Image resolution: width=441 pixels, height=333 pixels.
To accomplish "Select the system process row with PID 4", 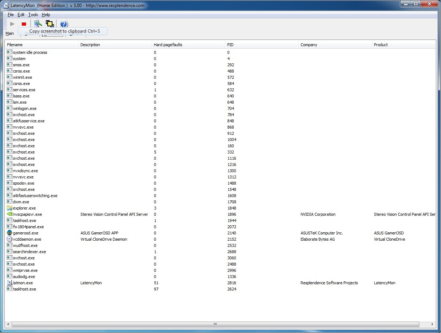I will (220, 59).
